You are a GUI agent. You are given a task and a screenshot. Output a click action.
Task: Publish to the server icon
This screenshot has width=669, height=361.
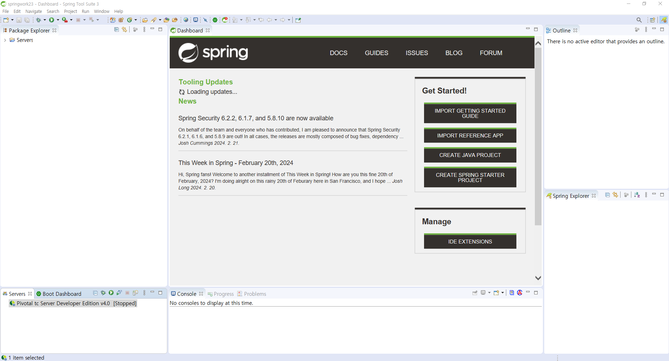(x=136, y=293)
